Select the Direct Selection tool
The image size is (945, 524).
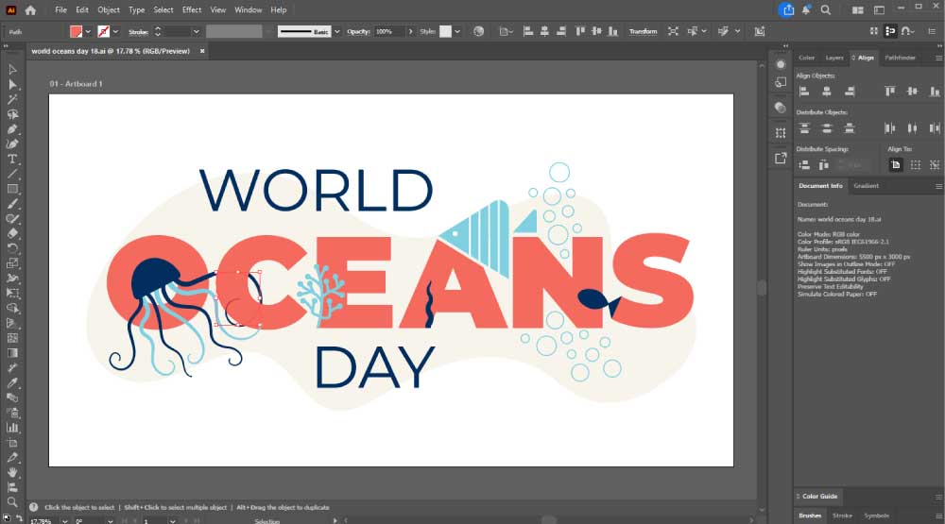pos(12,84)
